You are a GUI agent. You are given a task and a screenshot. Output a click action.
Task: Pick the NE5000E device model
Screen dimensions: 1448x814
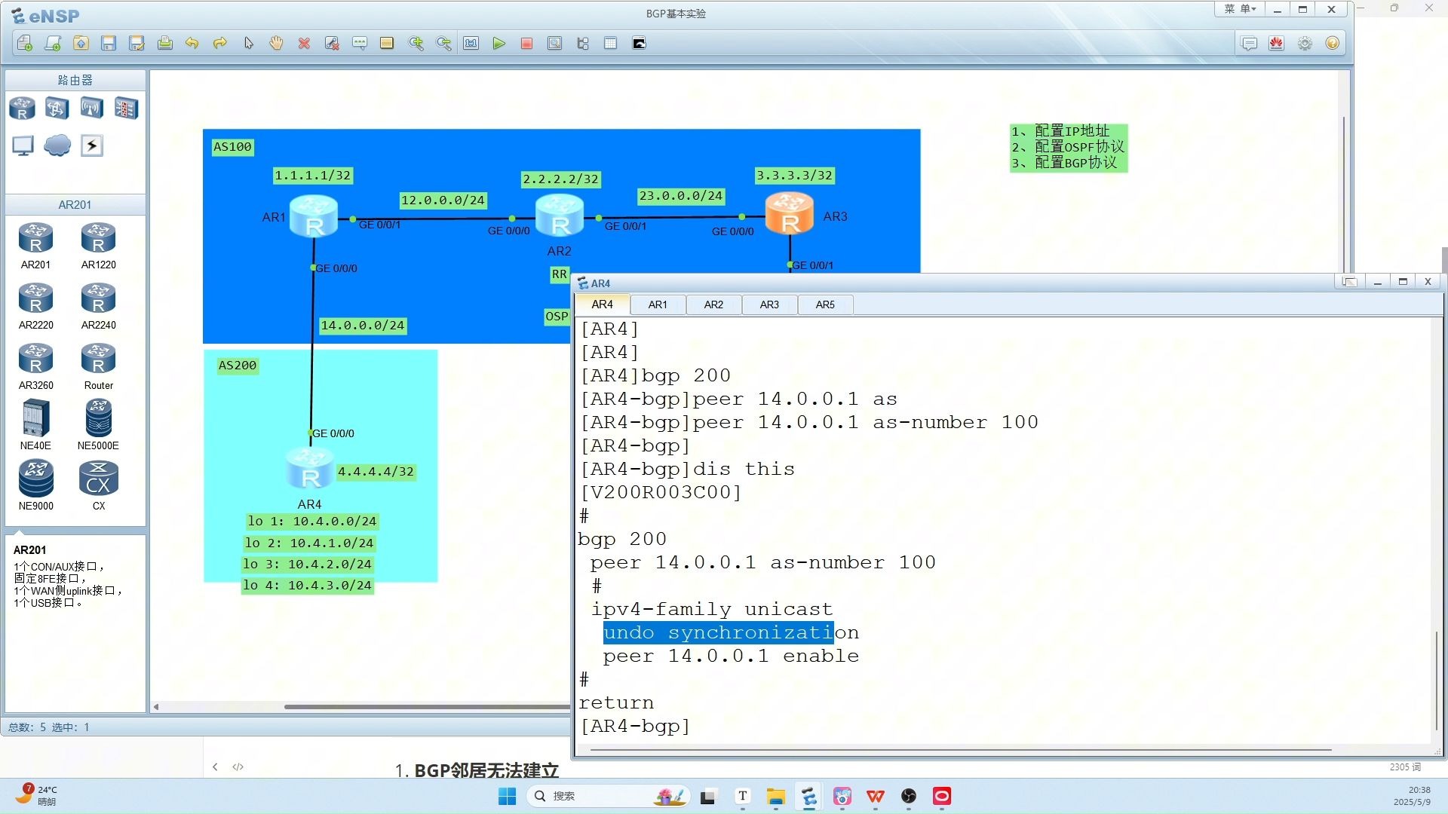click(x=98, y=426)
